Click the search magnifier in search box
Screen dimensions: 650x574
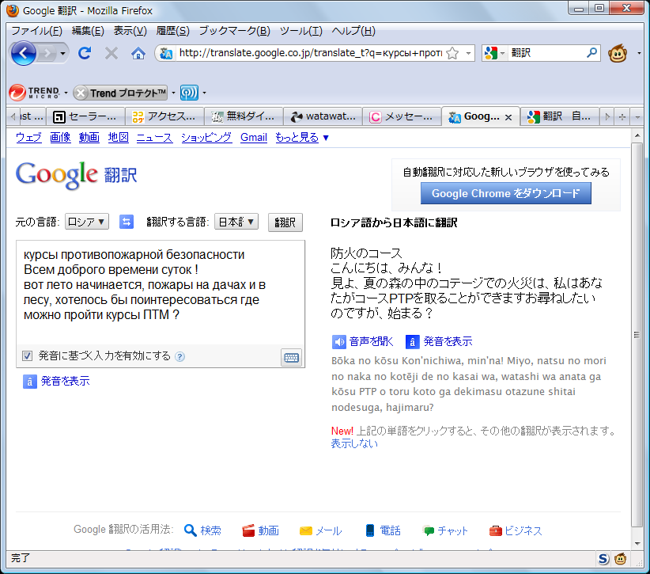pyautogui.click(x=592, y=53)
